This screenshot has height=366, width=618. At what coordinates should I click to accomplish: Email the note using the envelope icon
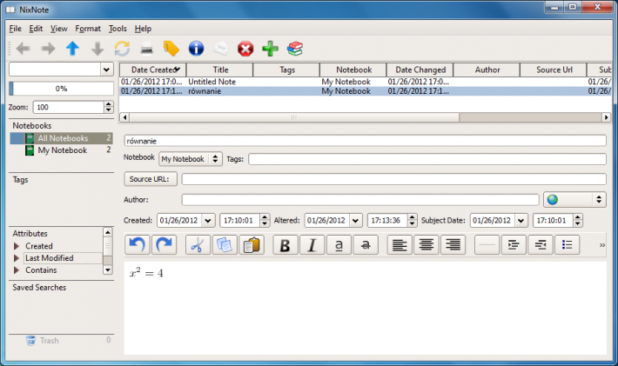point(221,49)
